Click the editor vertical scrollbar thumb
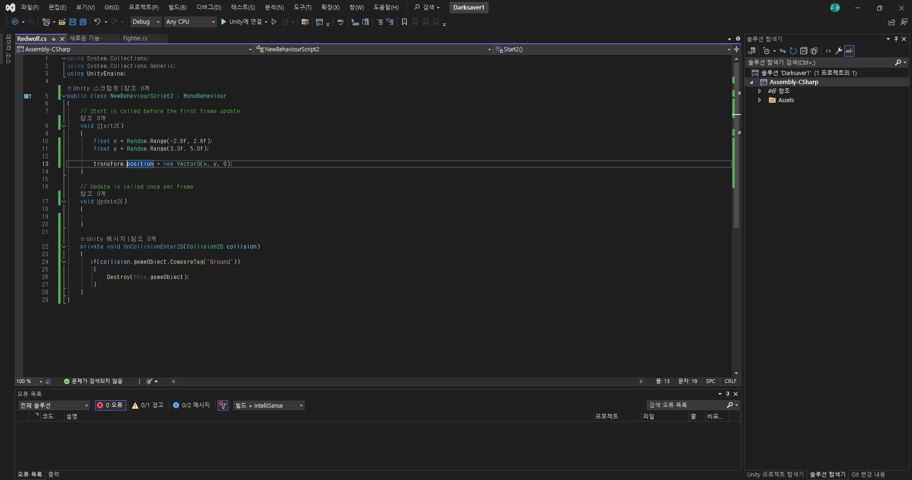Screen dimensions: 912x480 (736, 145)
